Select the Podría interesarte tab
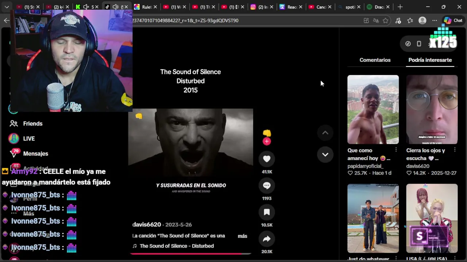Viewport: 467px width, 262px height. 430,60
